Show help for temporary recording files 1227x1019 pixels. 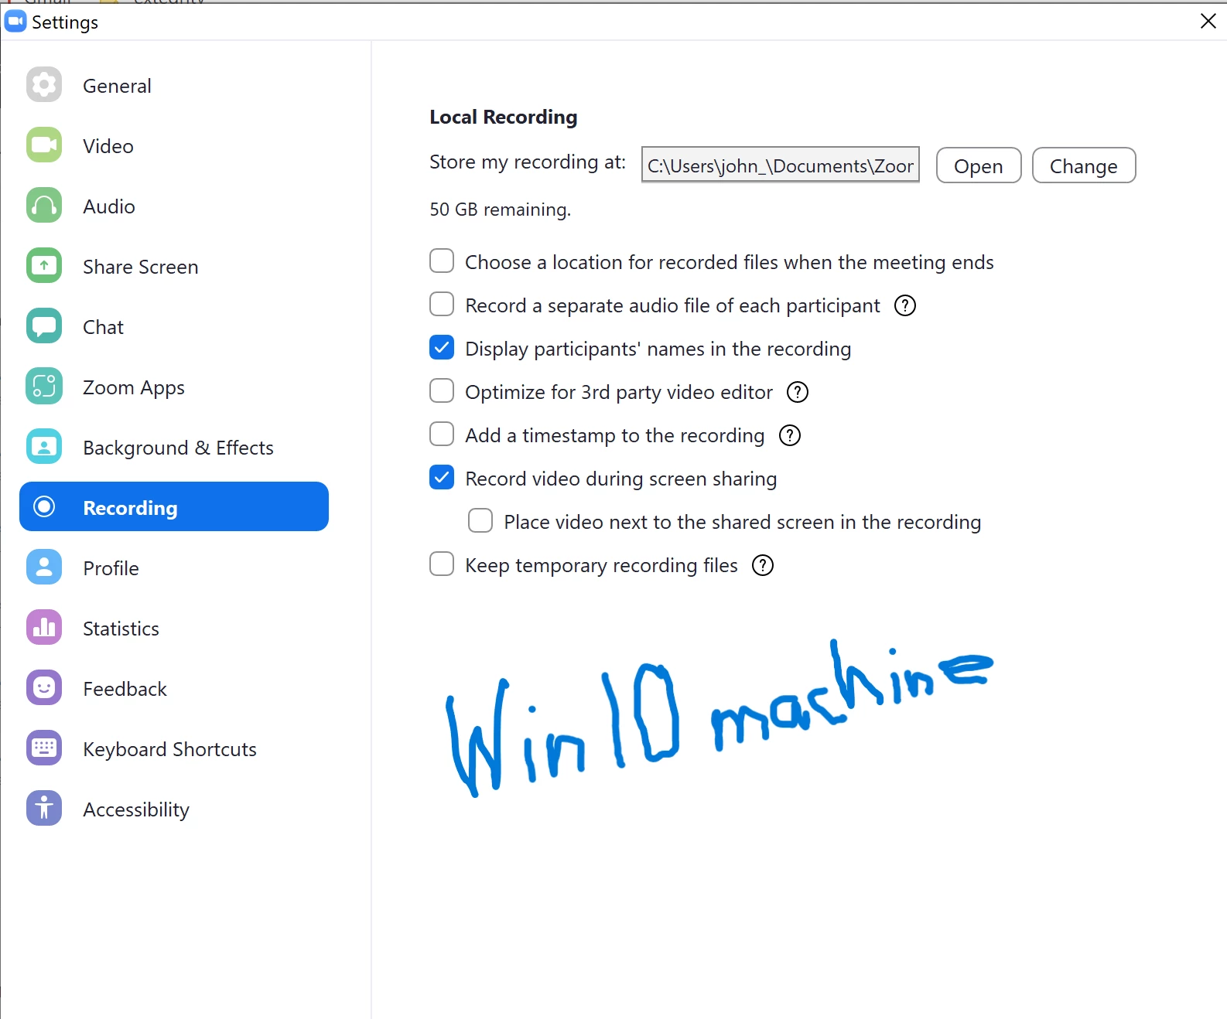(763, 565)
